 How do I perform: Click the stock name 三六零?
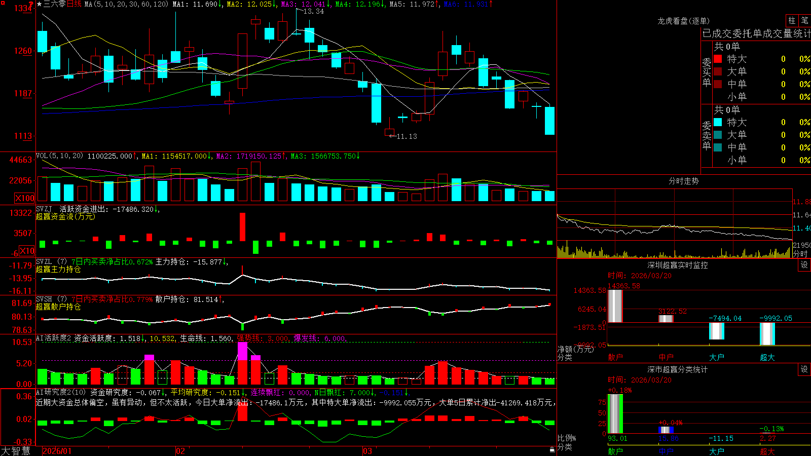click(x=55, y=4)
